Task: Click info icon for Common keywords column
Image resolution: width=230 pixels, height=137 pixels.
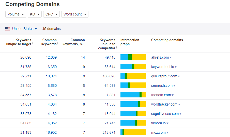Action: (58, 43)
